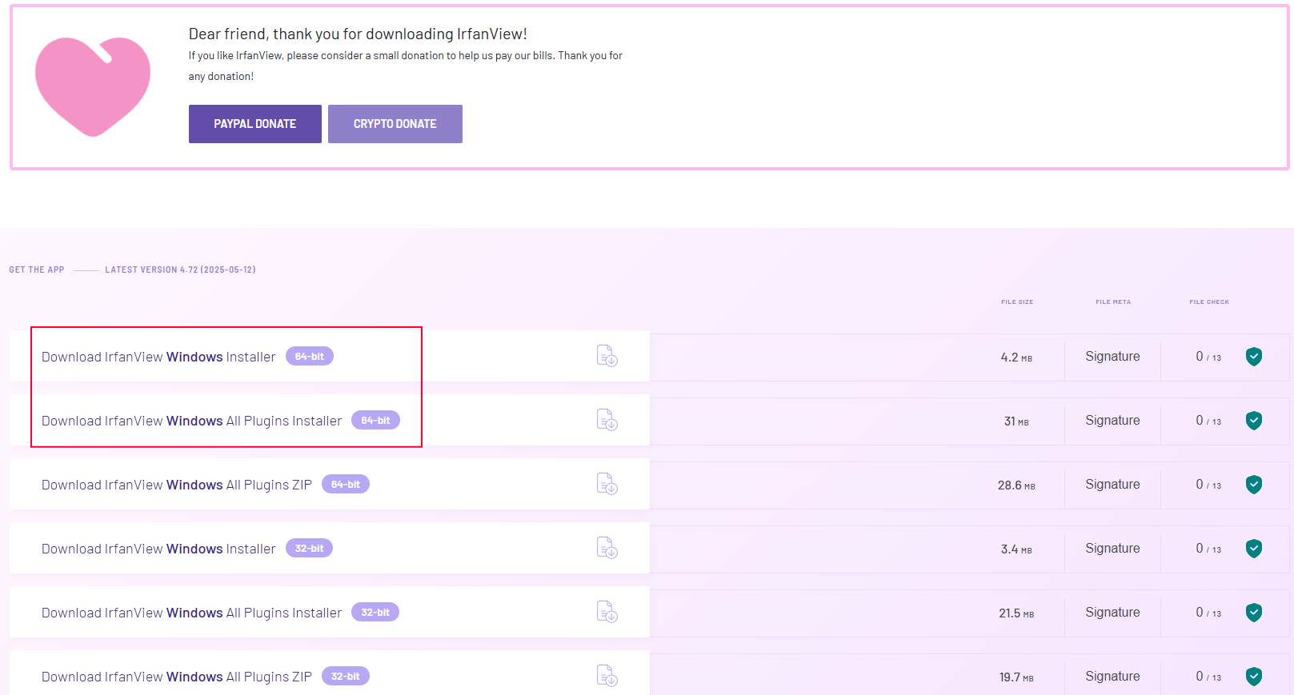This screenshot has height=695, width=1294.
Task: Click the 32-bit badge on All Plugins Installer row
Action: pos(375,612)
